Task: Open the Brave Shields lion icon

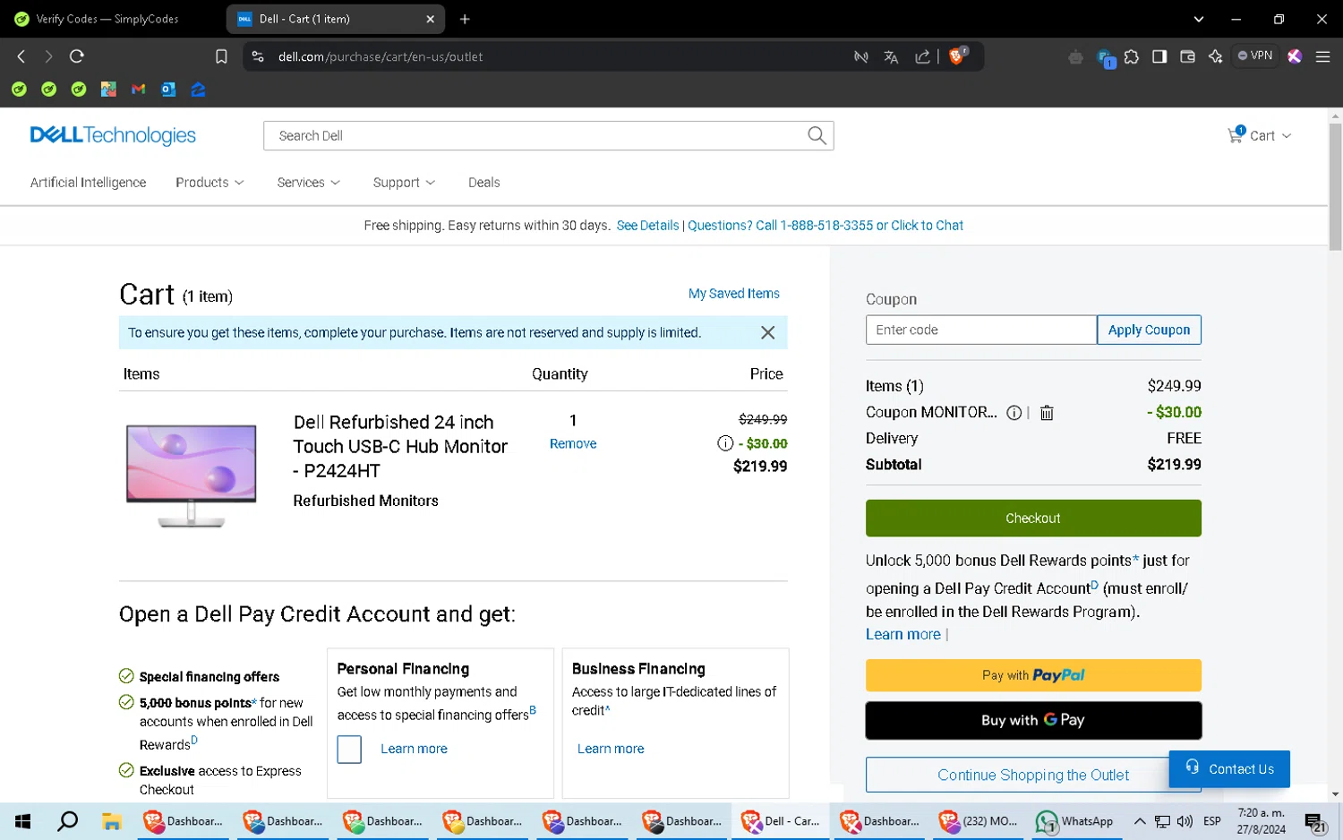Action: pos(957,56)
